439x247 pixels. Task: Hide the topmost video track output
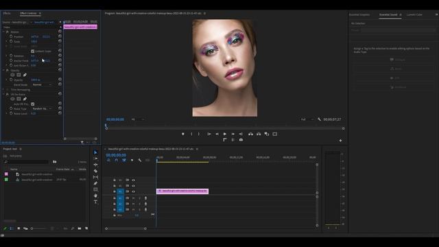[x=133, y=180]
